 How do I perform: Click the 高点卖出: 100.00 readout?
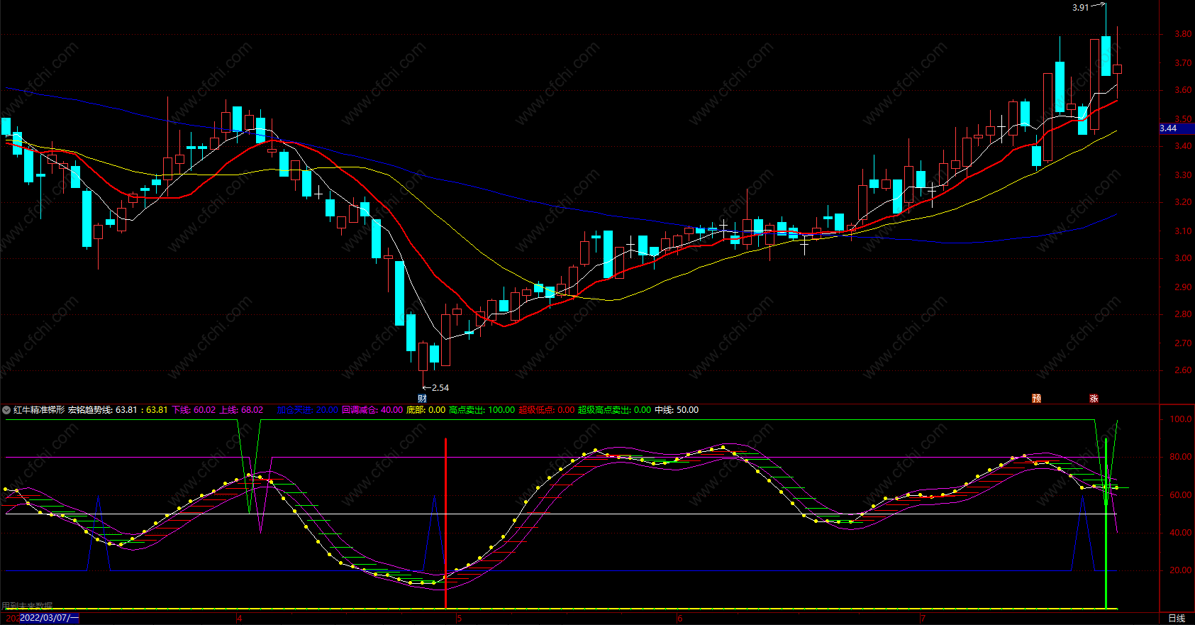pyautogui.click(x=482, y=410)
